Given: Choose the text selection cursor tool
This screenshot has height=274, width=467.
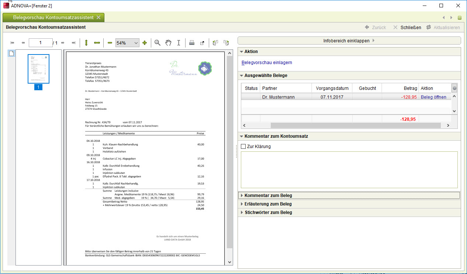Looking at the screenshot, I should point(179,43).
